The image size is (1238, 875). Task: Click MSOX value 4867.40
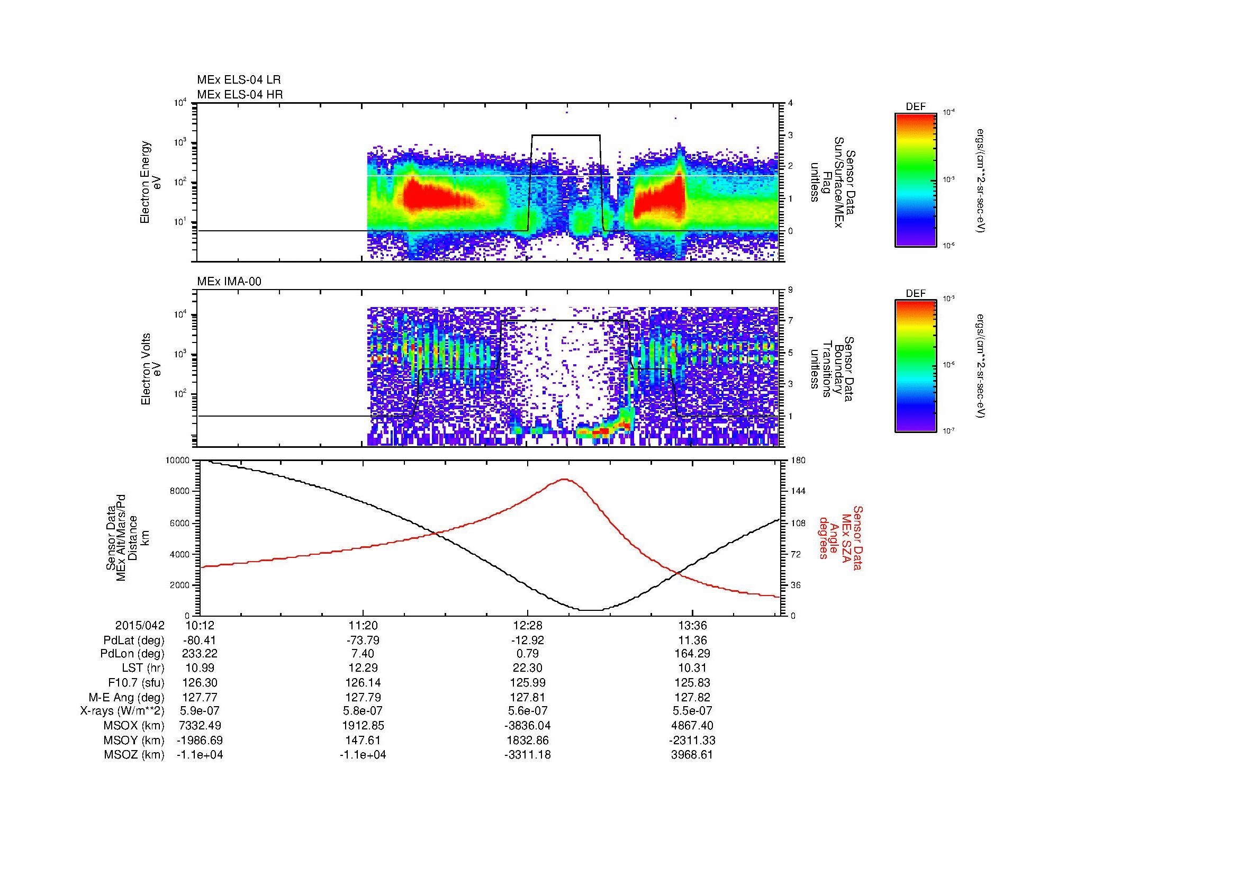[692, 726]
